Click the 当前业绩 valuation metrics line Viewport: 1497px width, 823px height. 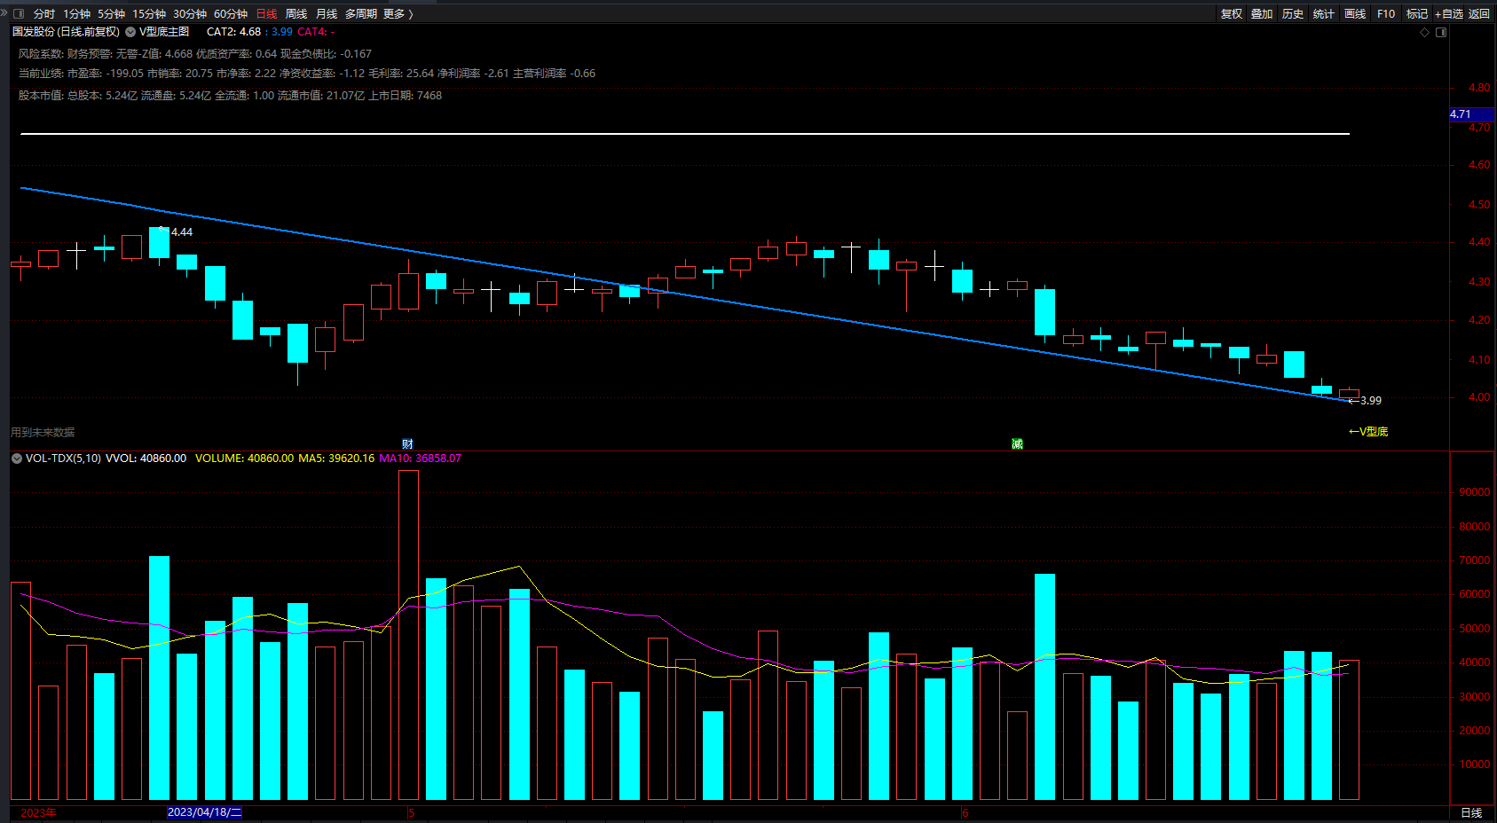pyautogui.click(x=307, y=74)
